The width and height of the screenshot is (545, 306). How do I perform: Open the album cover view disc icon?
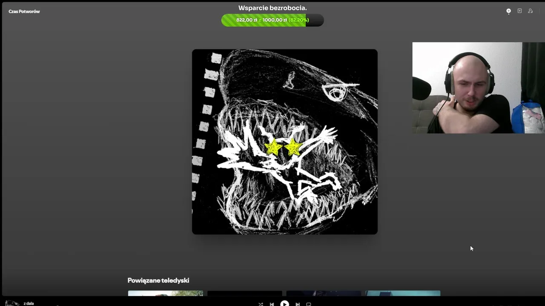508,11
